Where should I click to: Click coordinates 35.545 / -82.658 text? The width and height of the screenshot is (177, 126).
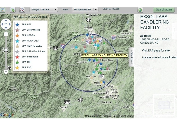coord(111,9)
